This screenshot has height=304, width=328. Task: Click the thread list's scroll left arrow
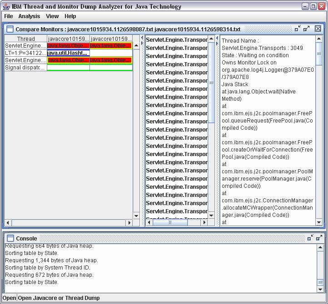149,222
